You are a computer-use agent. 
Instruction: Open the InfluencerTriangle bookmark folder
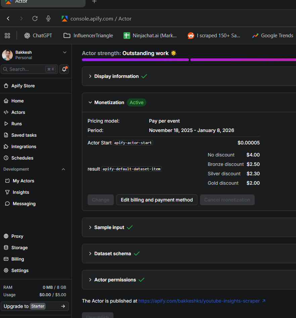88,36
